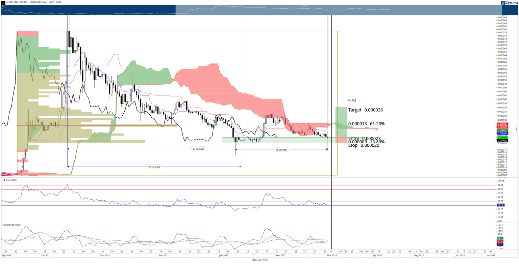This screenshot has height=264, width=519.
Task: Click the 'Apr 2022' month label on time axis
Action: 377,256
